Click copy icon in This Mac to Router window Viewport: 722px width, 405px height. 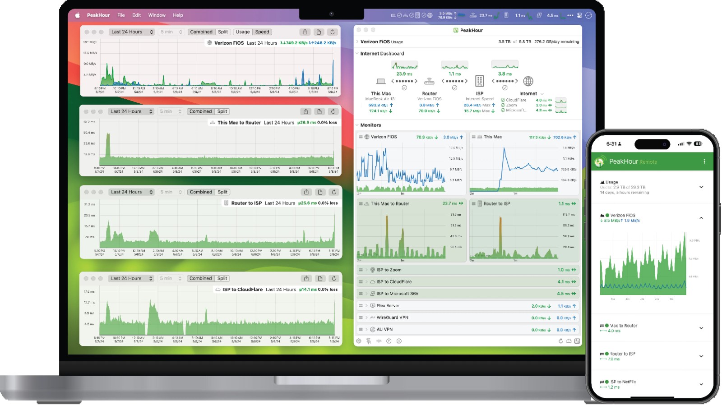(x=319, y=111)
